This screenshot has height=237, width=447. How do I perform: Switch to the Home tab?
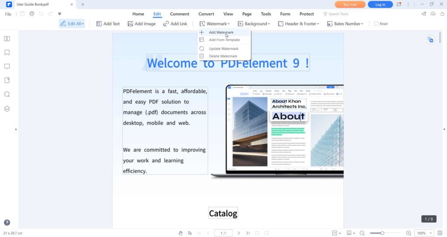[x=138, y=14]
